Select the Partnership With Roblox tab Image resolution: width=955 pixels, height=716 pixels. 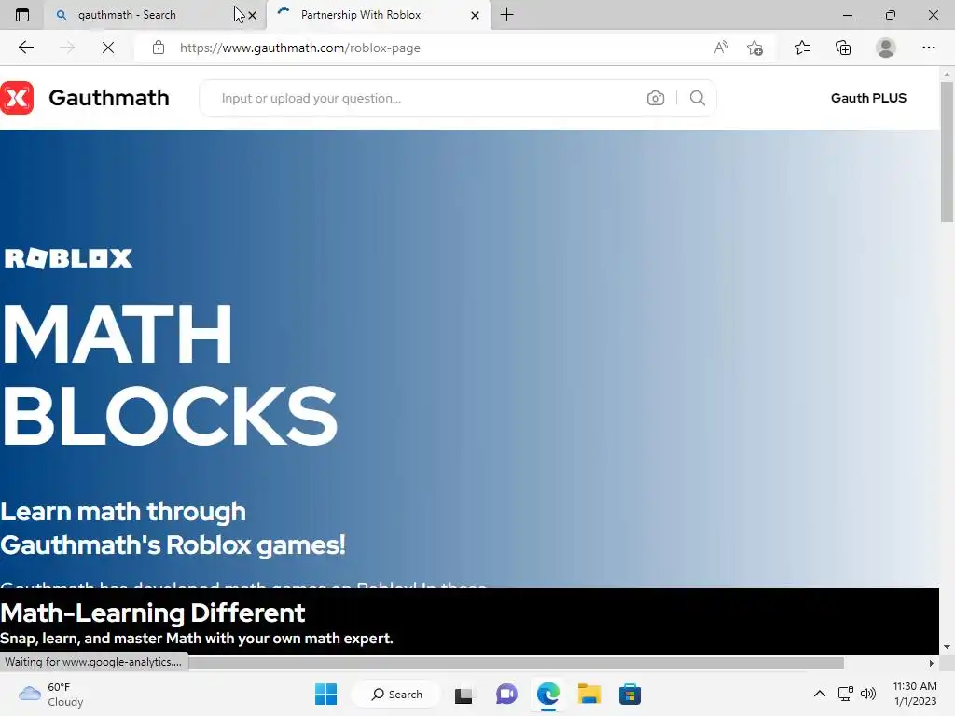click(x=378, y=15)
